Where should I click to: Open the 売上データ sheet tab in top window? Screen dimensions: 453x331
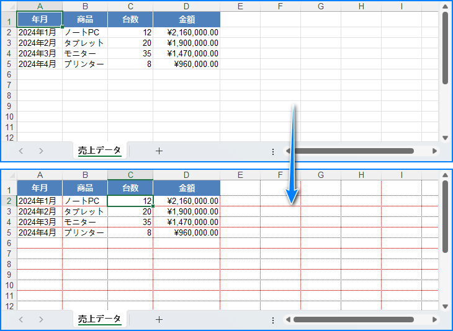click(x=99, y=151)
